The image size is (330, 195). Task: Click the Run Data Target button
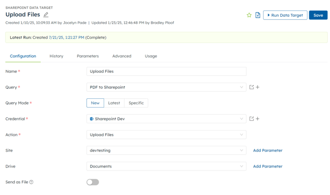tap(285, 15)
